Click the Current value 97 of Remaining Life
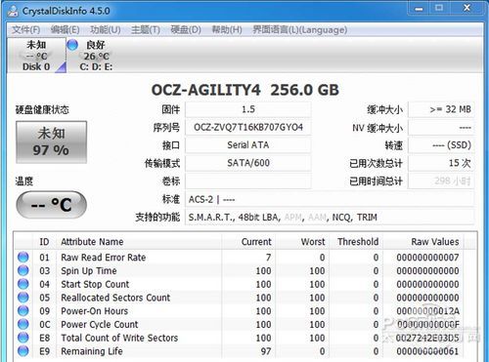 click(266, 351)
